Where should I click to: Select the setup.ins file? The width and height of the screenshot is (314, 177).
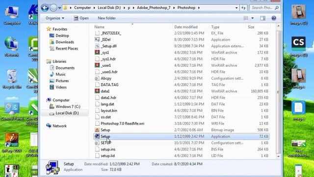point(108,149)
